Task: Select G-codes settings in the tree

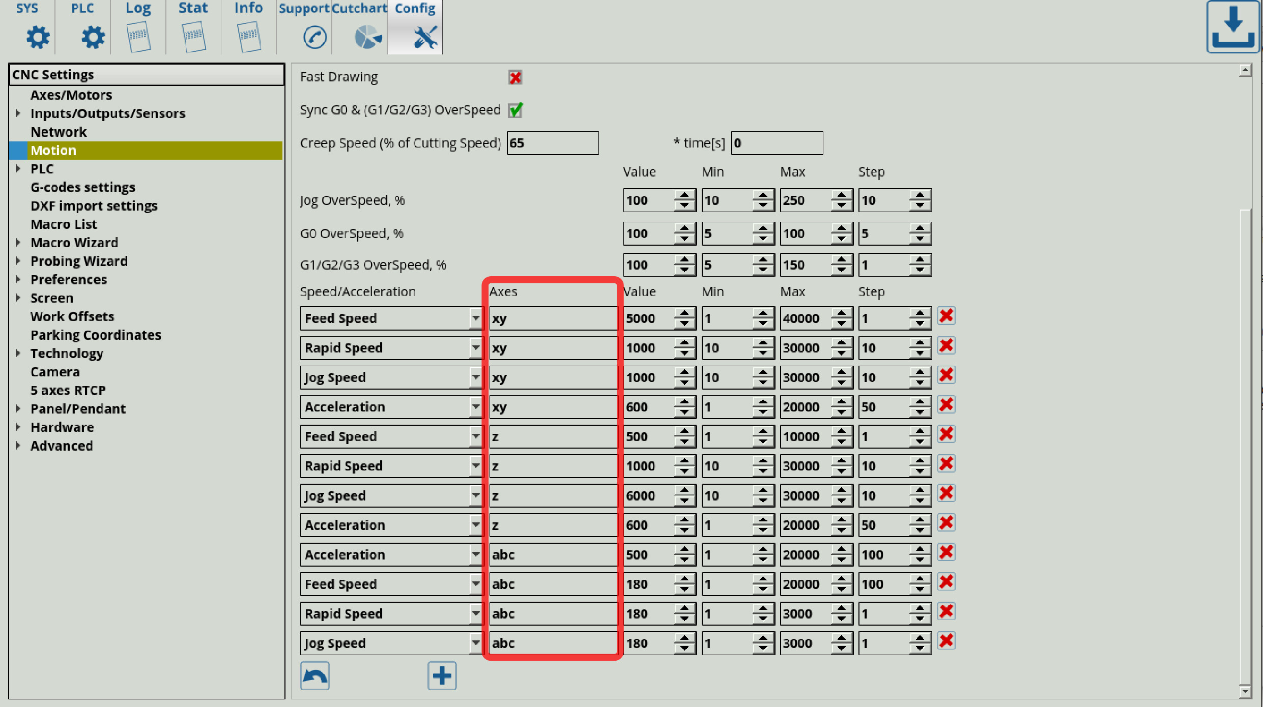Action: pyautogui.click(x=83, y=187)
